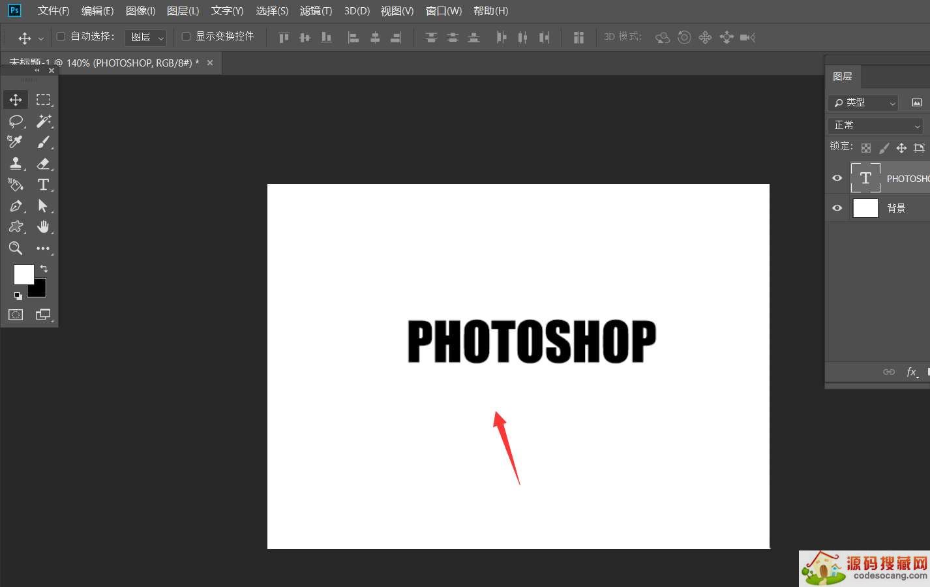Hide the 背景 layer

coord(837,208)
